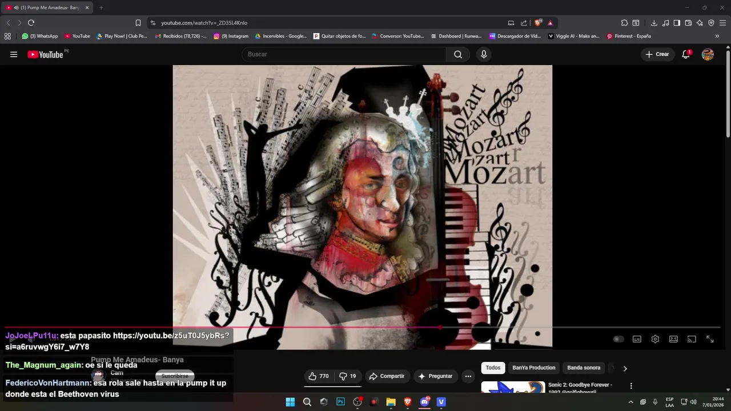The width and height of the screenshot is (731, 411).
Task: Open more actions three-dot menu under video
Action: click(468, 376)
